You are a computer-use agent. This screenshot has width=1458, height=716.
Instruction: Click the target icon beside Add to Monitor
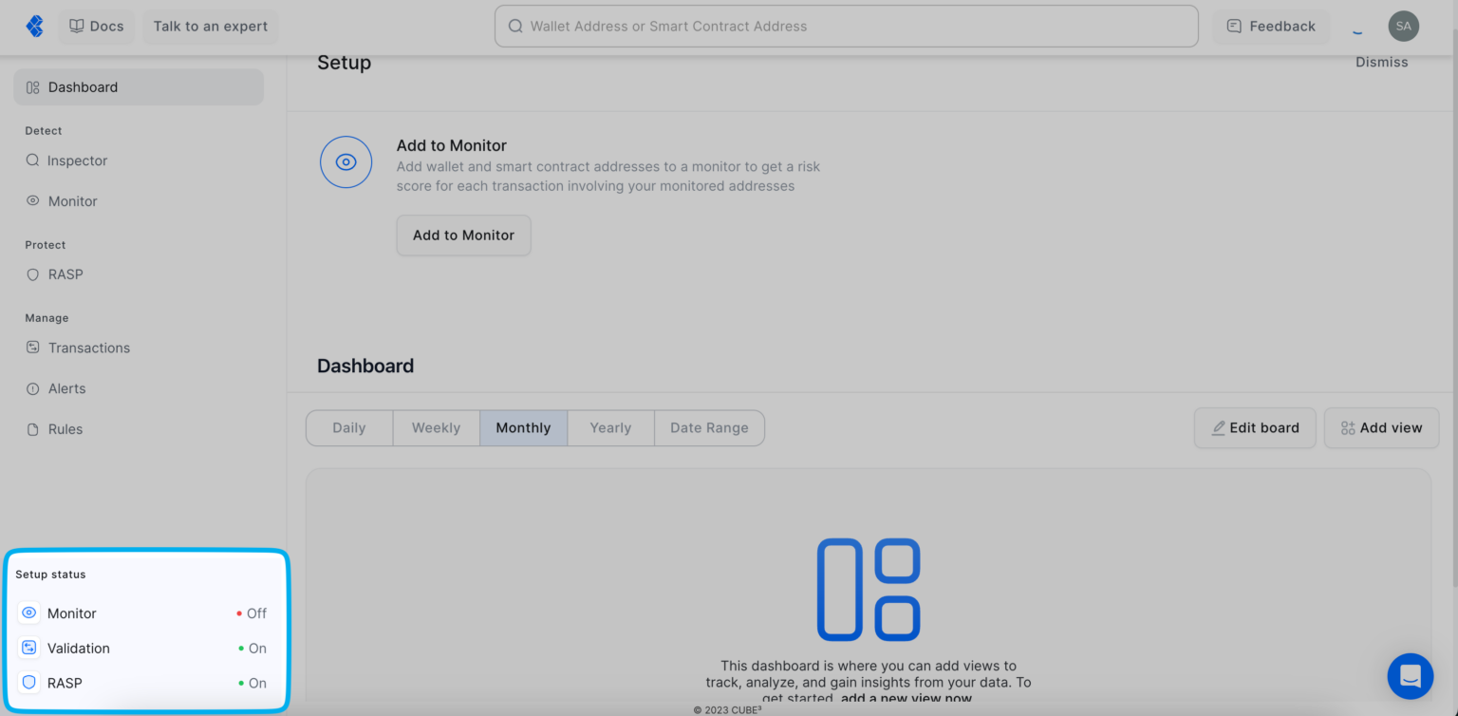coord(346,161)
